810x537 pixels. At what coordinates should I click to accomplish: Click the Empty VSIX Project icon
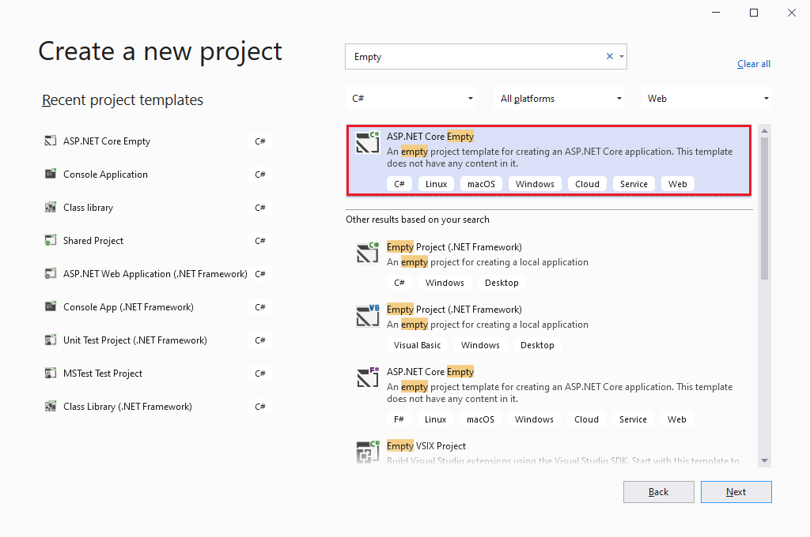367,452
